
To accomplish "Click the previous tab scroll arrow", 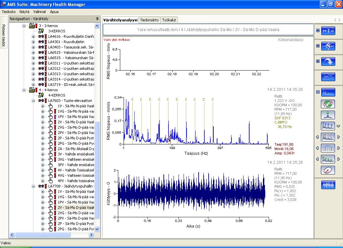I will (x=335, y=20).
